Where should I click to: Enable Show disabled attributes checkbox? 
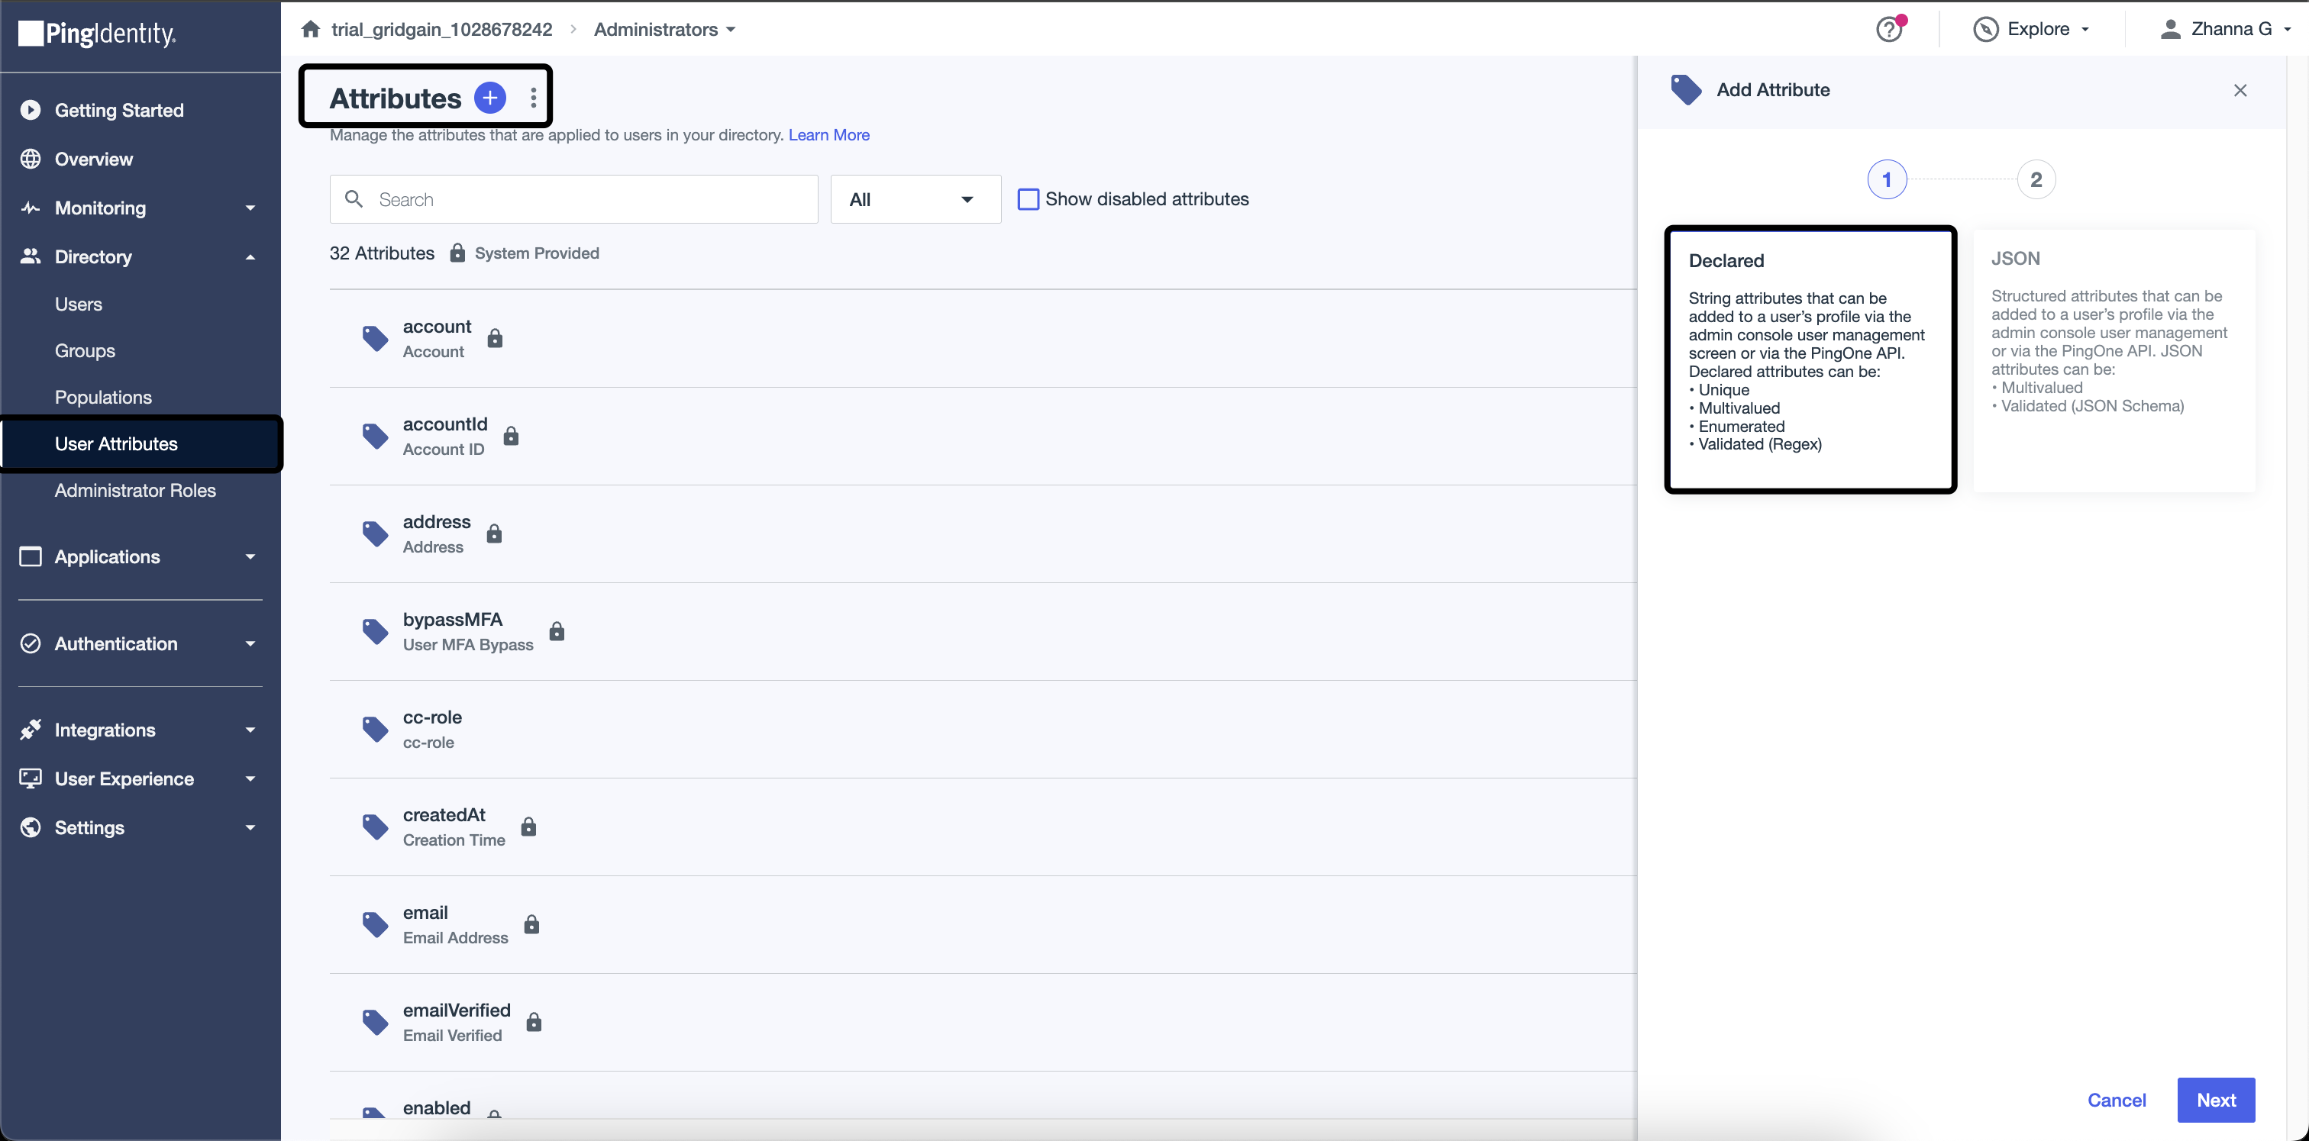pyautogui.click(x=1028, y=199)
